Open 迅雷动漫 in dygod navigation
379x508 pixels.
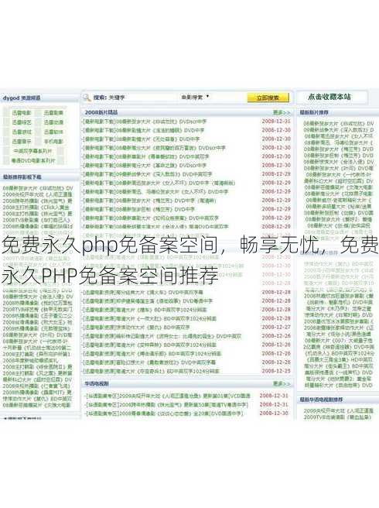point(53,122)
